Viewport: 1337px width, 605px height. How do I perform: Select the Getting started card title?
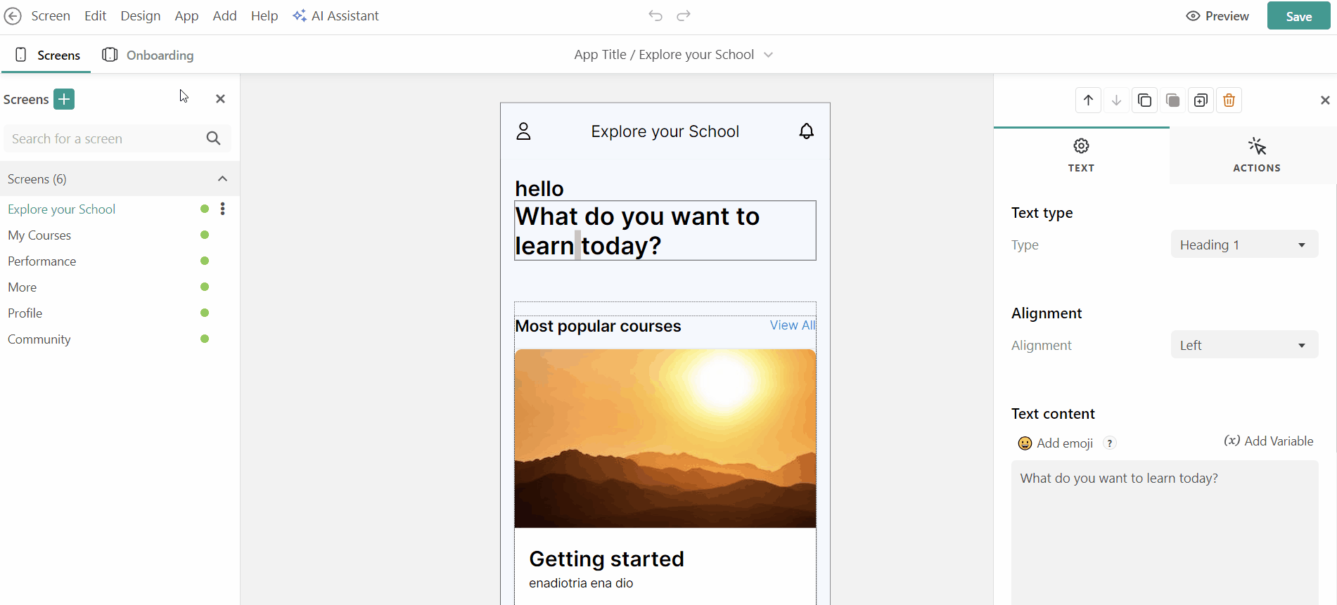tap(606, 559)
